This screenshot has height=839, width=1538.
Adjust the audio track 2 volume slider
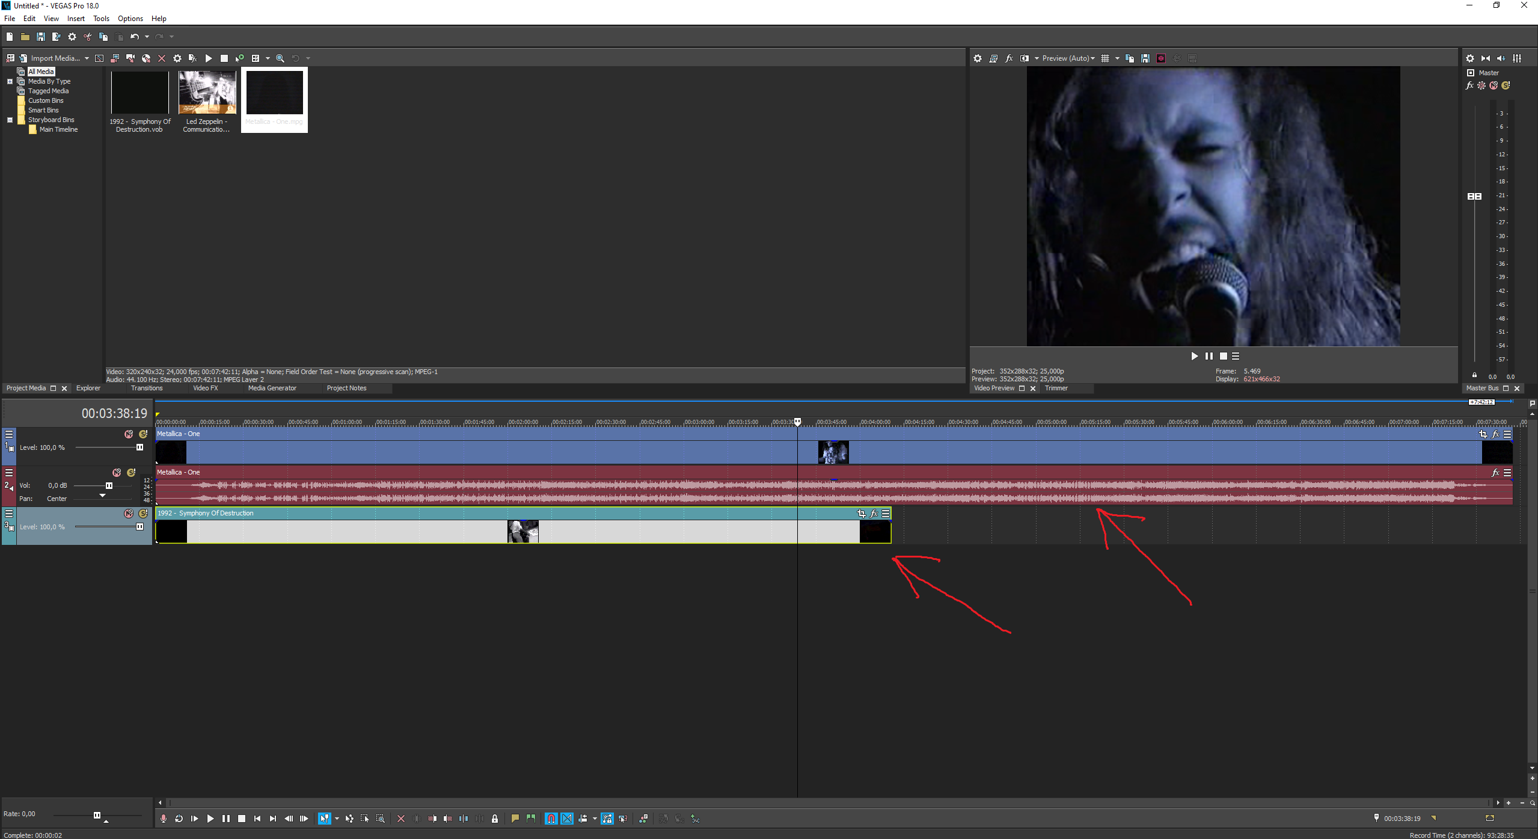109,486
